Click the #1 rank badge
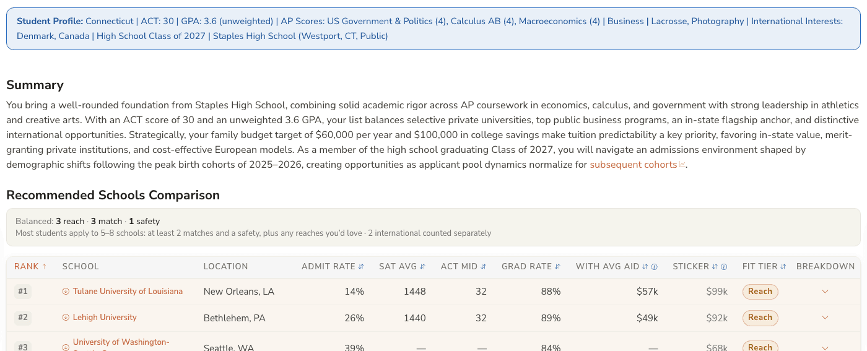The image size is (867, 351). 23,292
